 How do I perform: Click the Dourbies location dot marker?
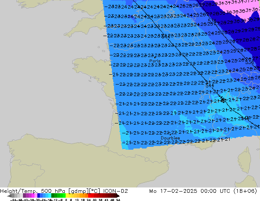[170, 135]
